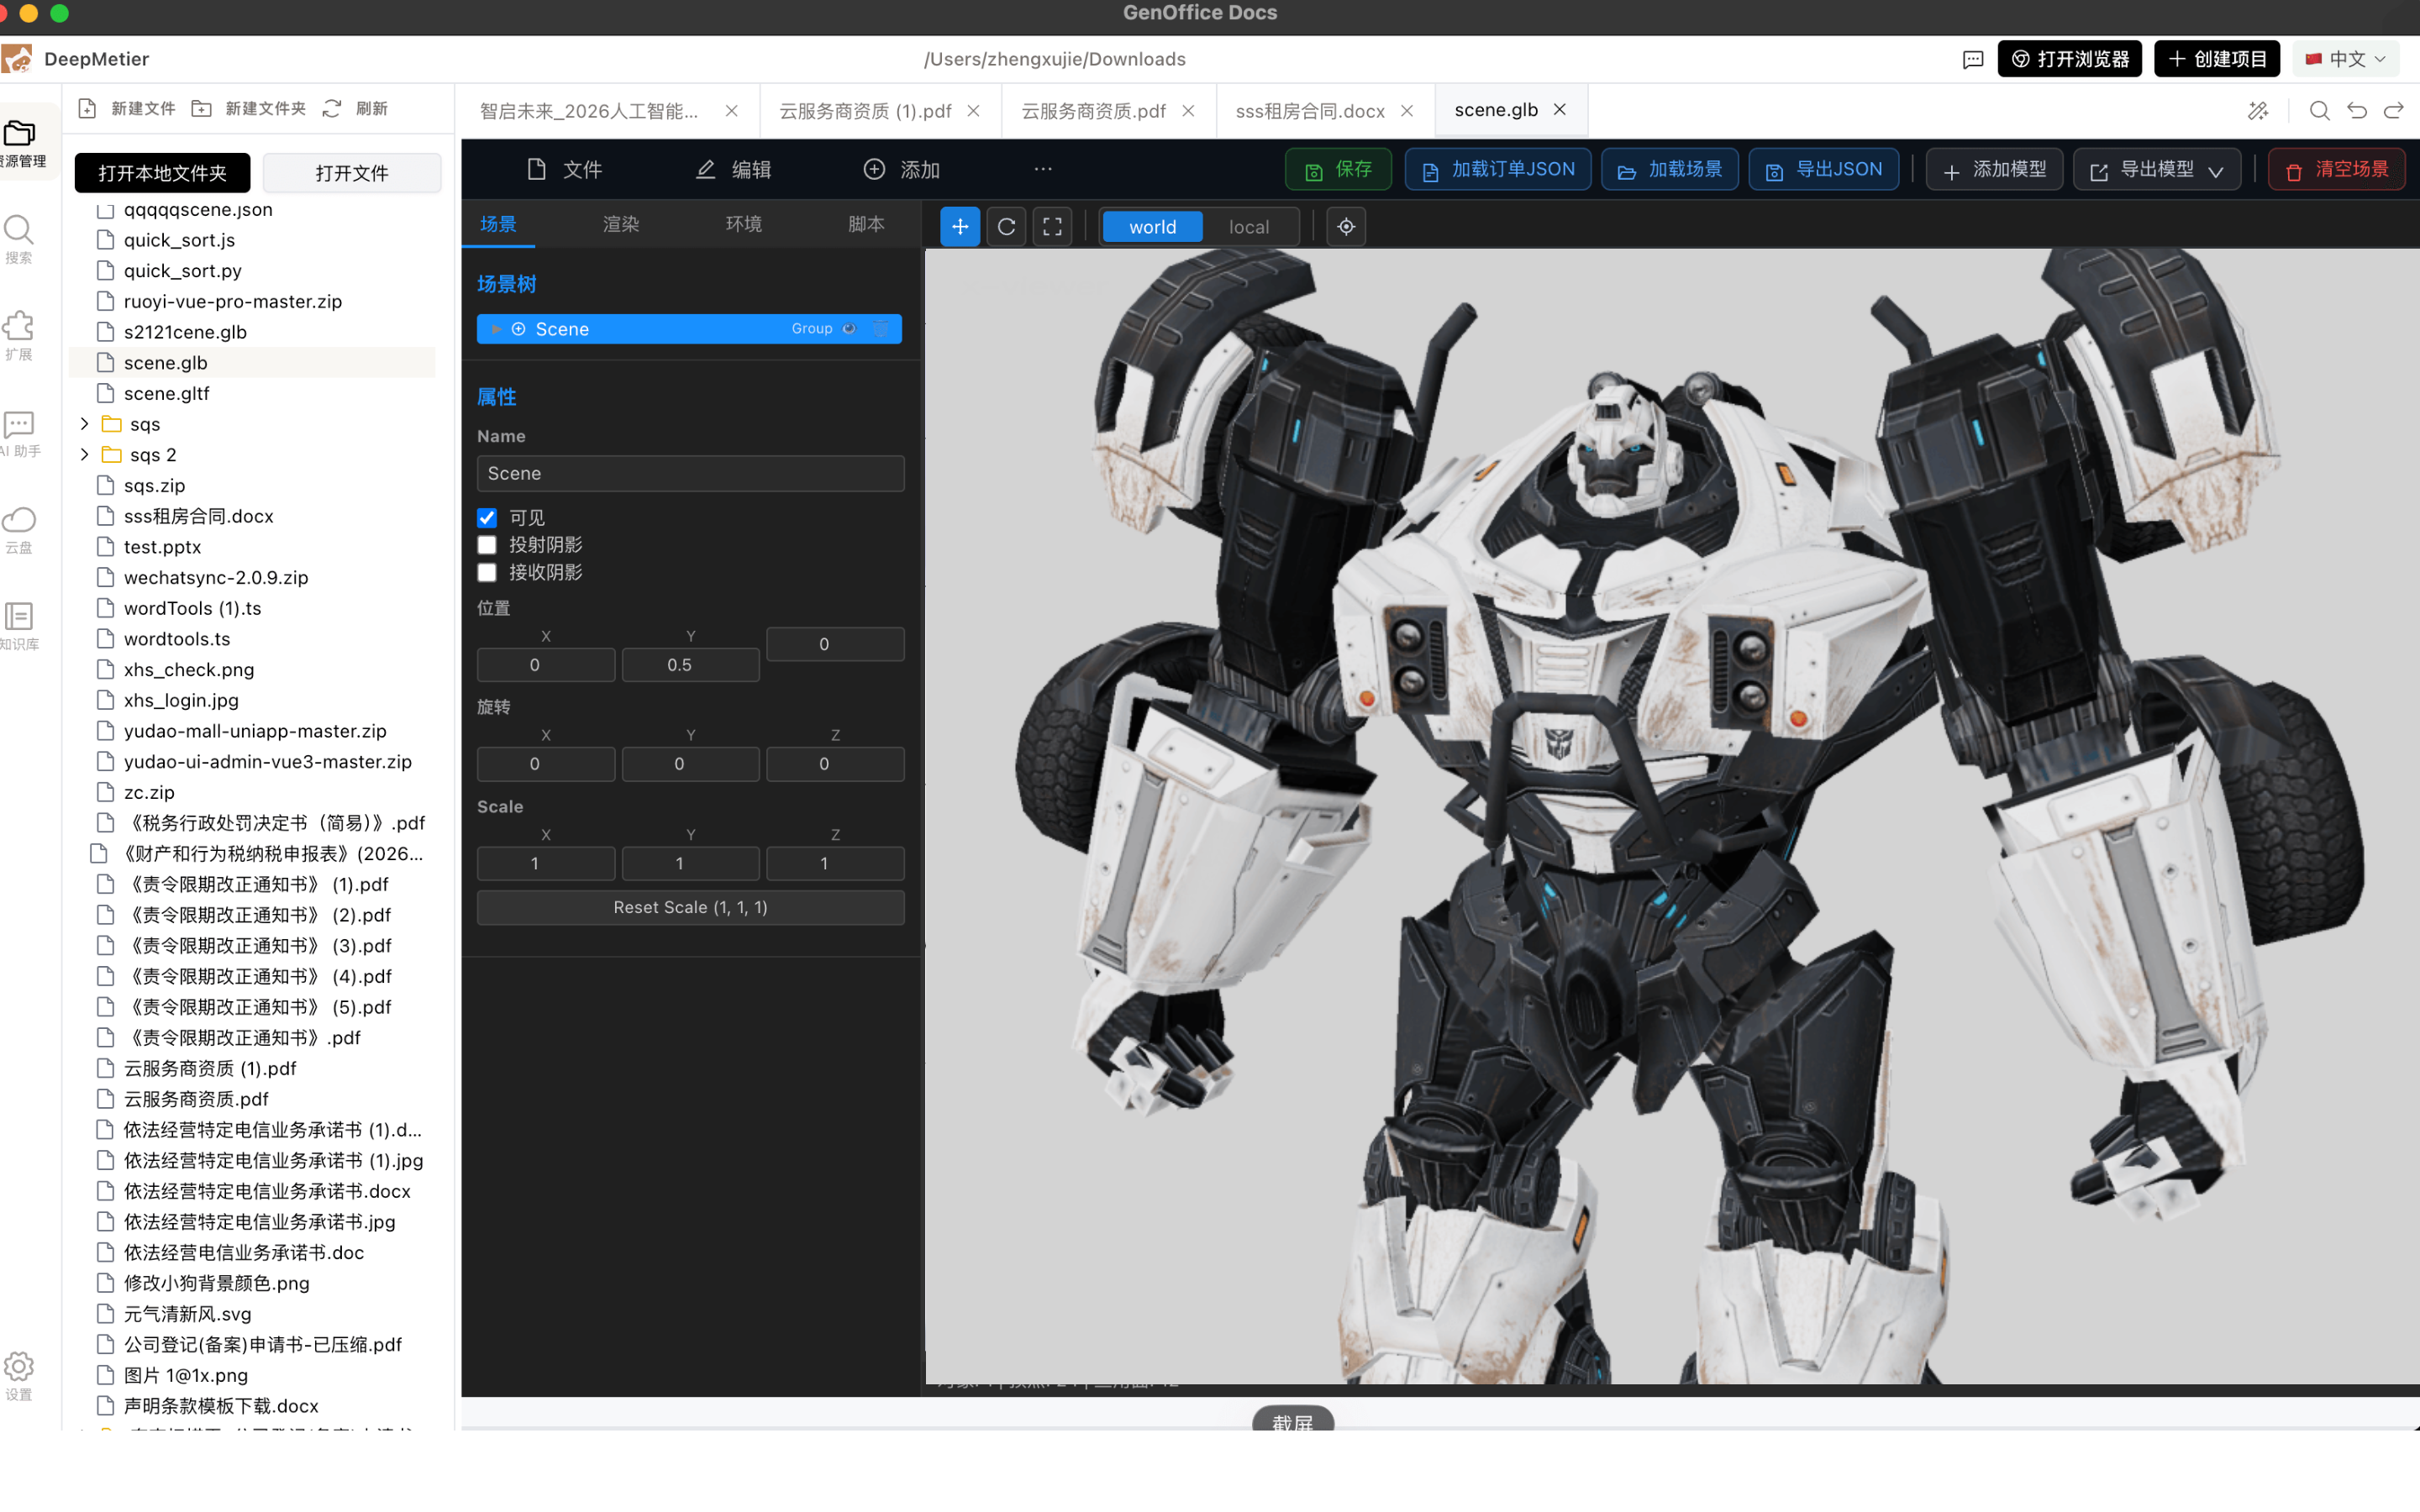Switch to the 智启未来_2026人工智能 tab
2420x1512 pixels.
(x=589, y=111)
